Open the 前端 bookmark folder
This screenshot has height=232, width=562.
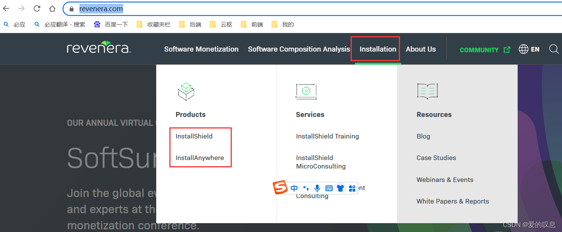tap(252, 25)
